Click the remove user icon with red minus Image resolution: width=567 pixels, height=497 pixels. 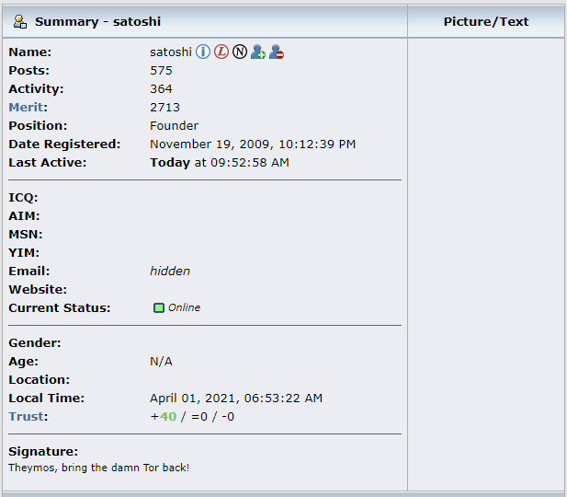click(x=277, y=52)
